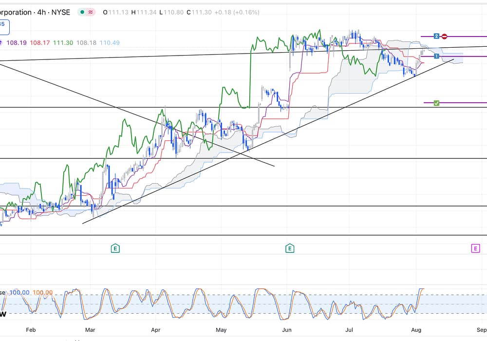
Task: Click the purple 108.19 indicator value
Action: pos(16,43)
